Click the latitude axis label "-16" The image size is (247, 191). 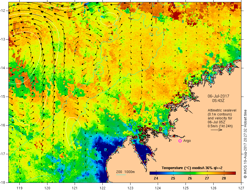tap(3, 125)
